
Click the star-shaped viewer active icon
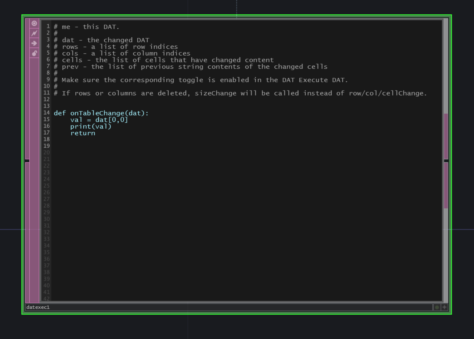(x=444, y=307)
